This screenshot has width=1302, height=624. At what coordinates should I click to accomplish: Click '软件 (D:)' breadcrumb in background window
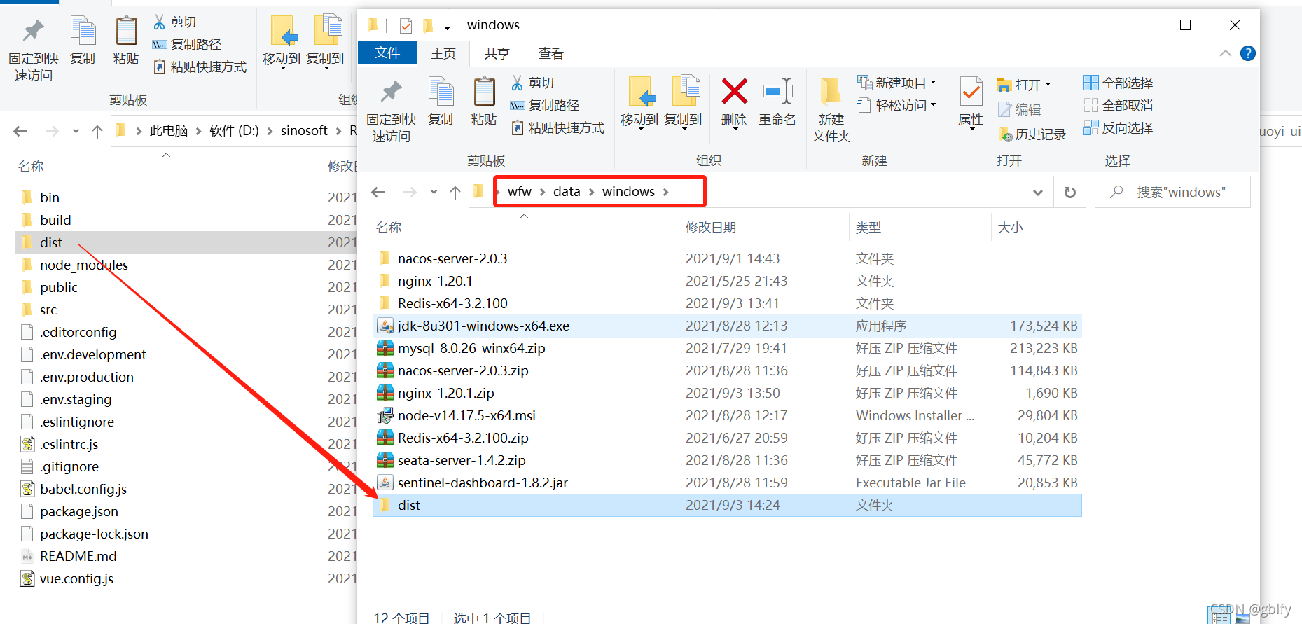pos(234,131)
